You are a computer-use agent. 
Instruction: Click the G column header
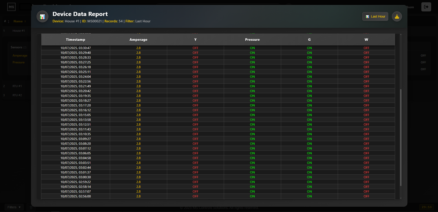tap(309, 40)
